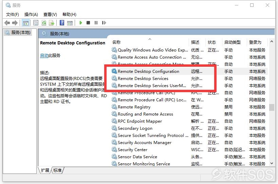
Task: Open the 帮助(H) menu
Action: click(69, 15)
